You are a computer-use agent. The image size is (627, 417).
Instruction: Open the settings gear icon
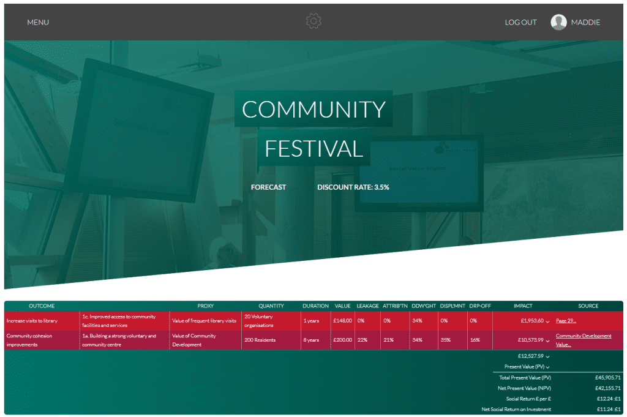tap(313, 21)
